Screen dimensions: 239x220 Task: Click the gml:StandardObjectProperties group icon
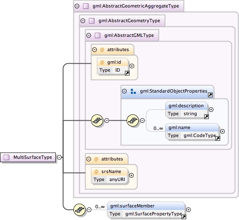click(x=133, y=91)
